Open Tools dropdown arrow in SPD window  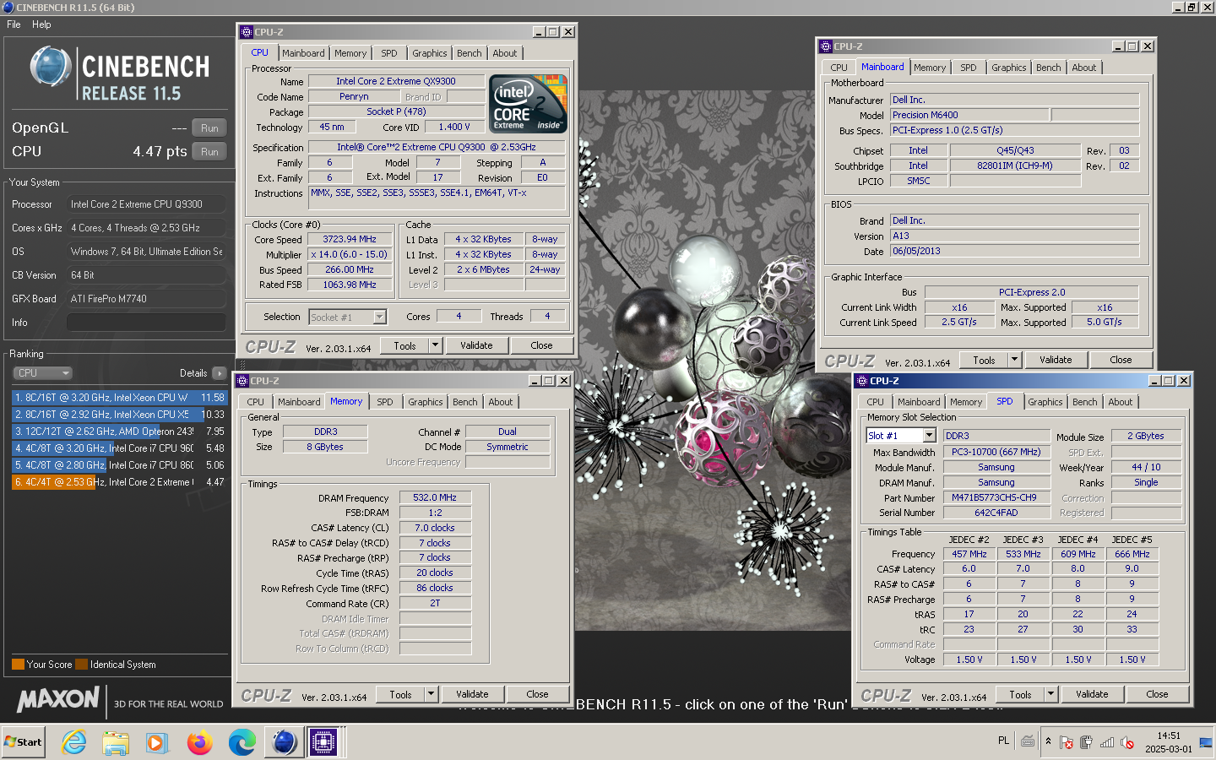tap(1050, 694)
